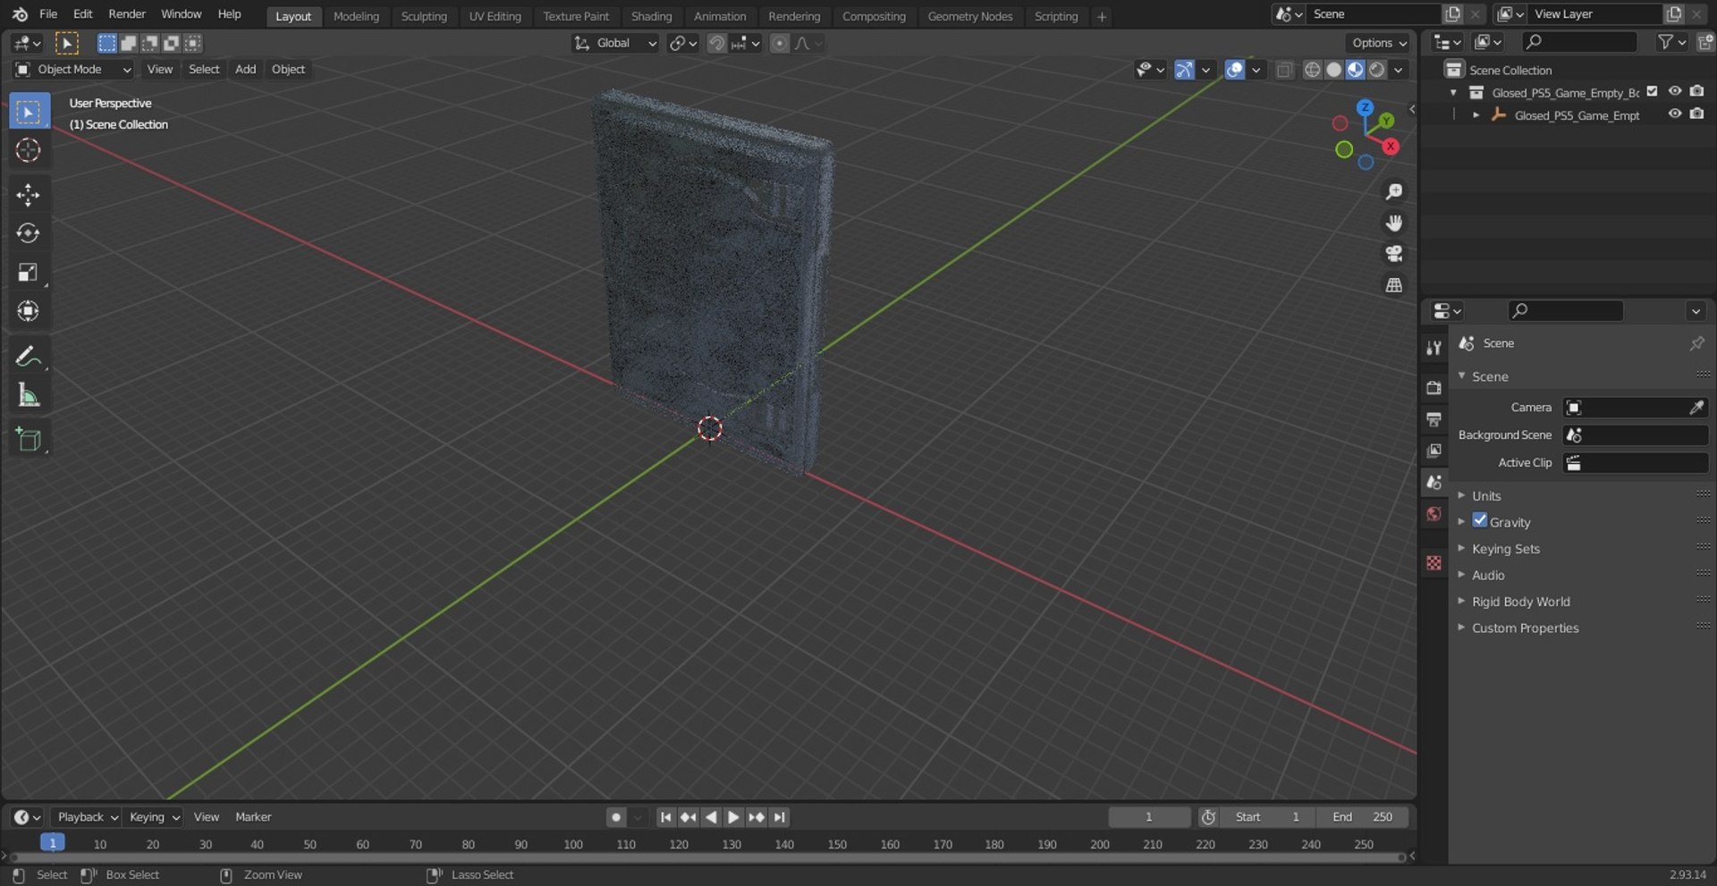Open the Global transform orientation dropdown

click(615, 43)
